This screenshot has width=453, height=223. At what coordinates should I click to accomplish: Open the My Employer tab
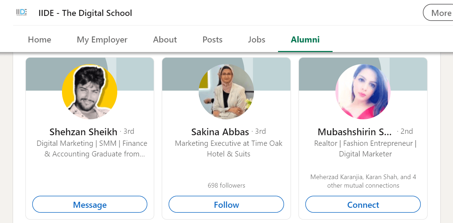point(102,40)
